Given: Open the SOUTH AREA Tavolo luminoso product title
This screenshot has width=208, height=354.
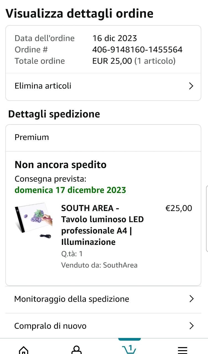Looking at the screenshot, I should click(102, 225).
